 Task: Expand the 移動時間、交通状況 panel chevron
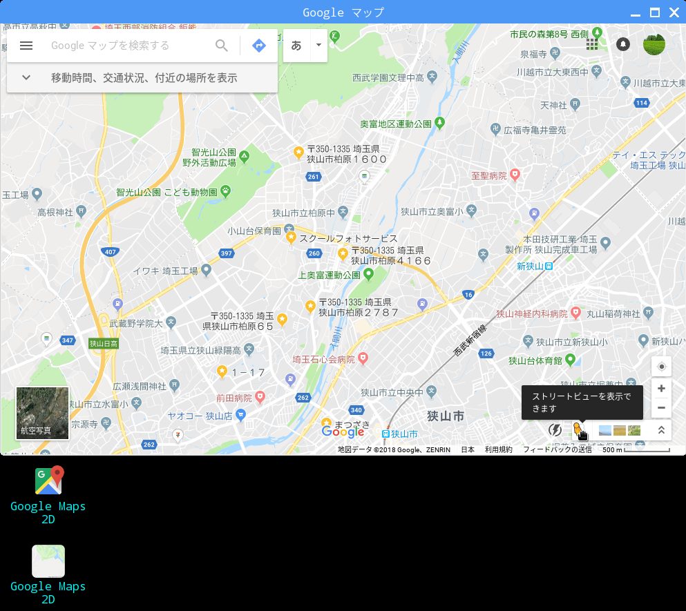[26, 78]
